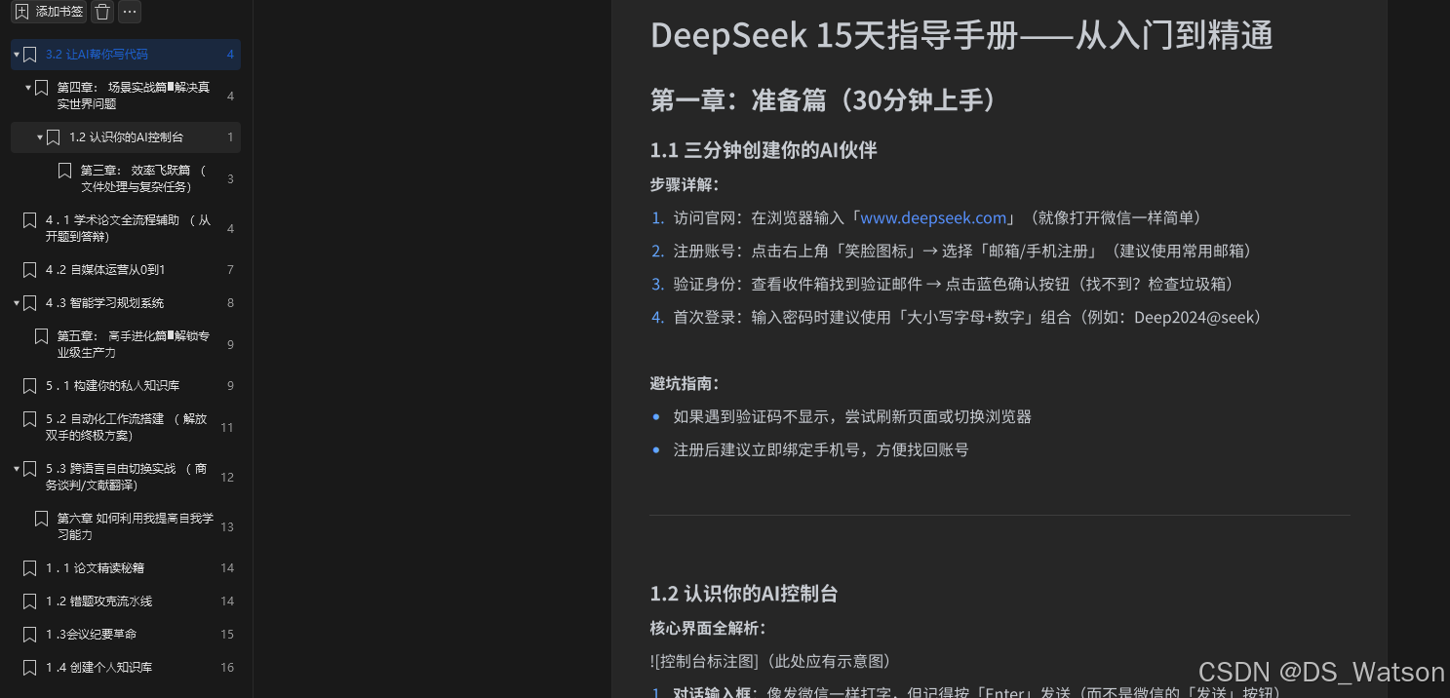Click bookmark icon beside 第三章 效率飞跃篇

tap(65, 171)
